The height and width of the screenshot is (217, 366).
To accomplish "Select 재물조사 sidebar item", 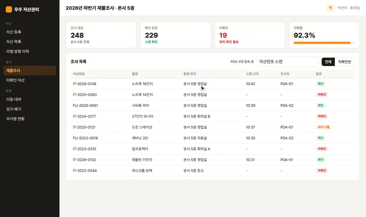I will pyautogui.click(x=30, y=70).
